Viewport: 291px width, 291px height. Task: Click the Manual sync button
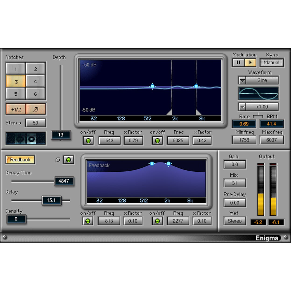click(x=271, y=63)
